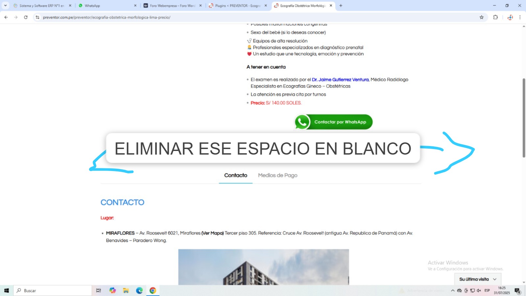Viewport: 526px width, 296px height.
Task: Close the Ecografía Obstétrica tab
Action: (x=331, y=6)
